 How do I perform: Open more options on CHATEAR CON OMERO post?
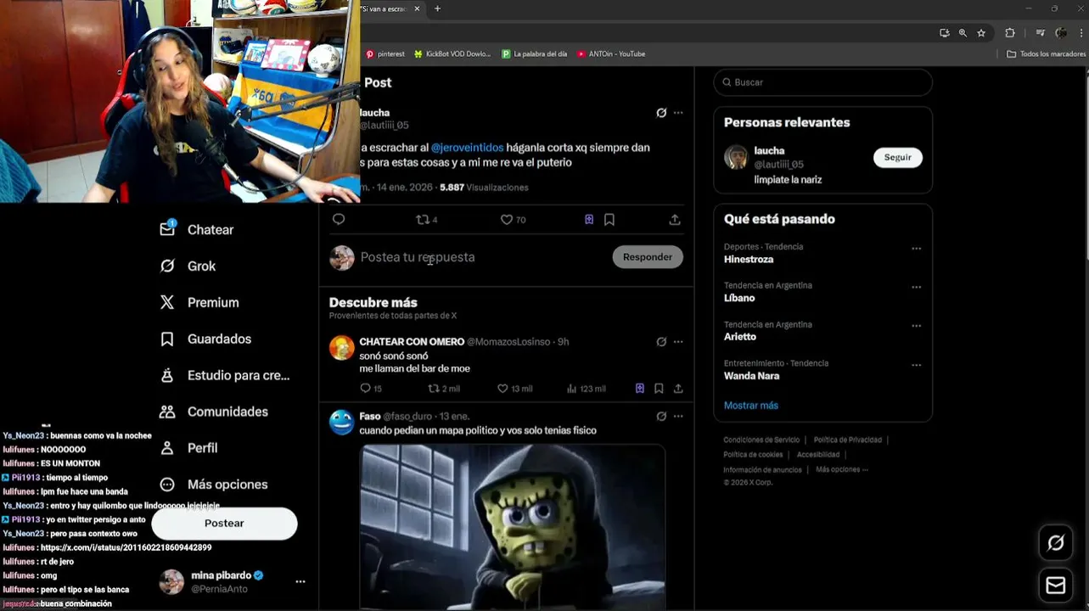(x=678, y=342)
